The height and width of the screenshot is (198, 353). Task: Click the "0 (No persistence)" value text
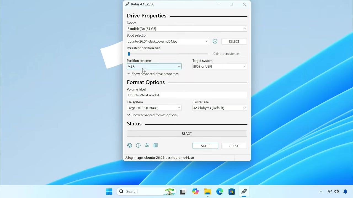[x=226, y=54]
